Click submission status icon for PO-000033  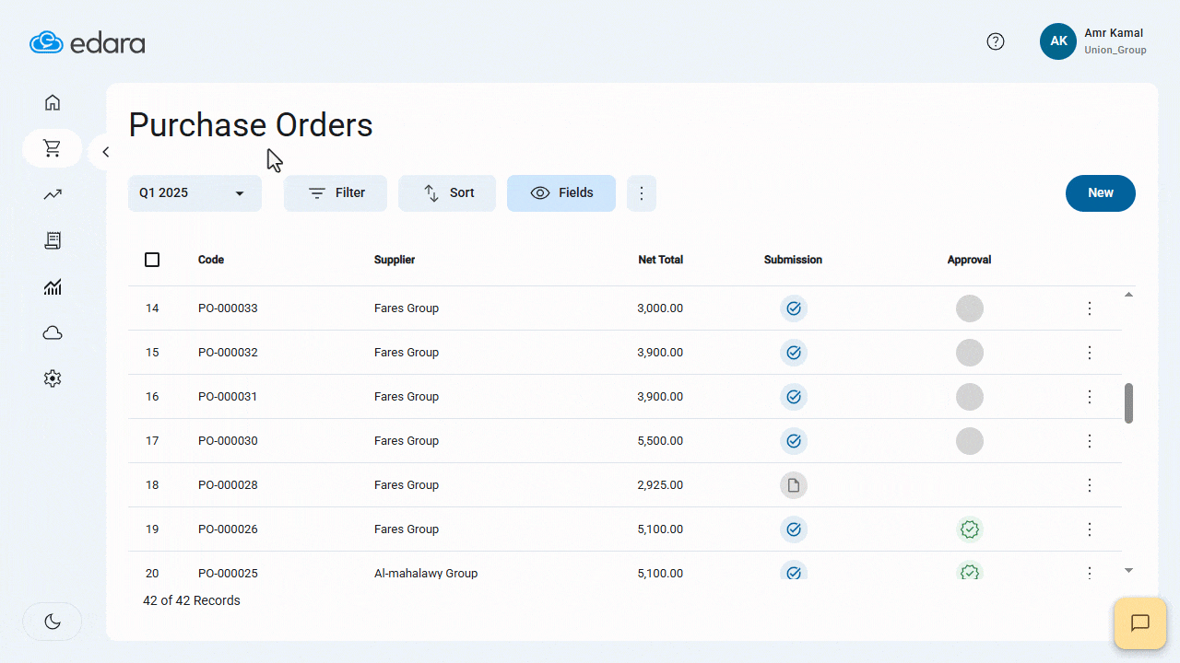click(x=794, y=308)
